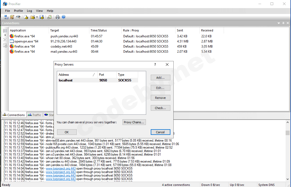Image resolution: width=291 pixels, height=187 pixels.
Task: Sort proxies by Address column header
Action: coord(77,75)
